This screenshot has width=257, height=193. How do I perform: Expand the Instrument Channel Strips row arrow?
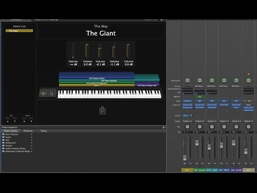[x=32, y=151]
